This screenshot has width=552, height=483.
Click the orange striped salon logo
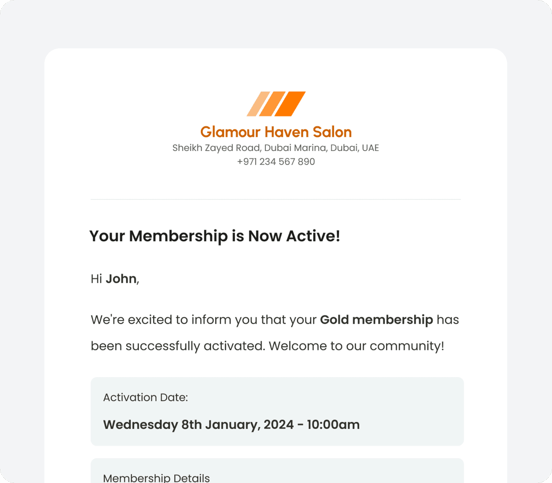point(276,104)
